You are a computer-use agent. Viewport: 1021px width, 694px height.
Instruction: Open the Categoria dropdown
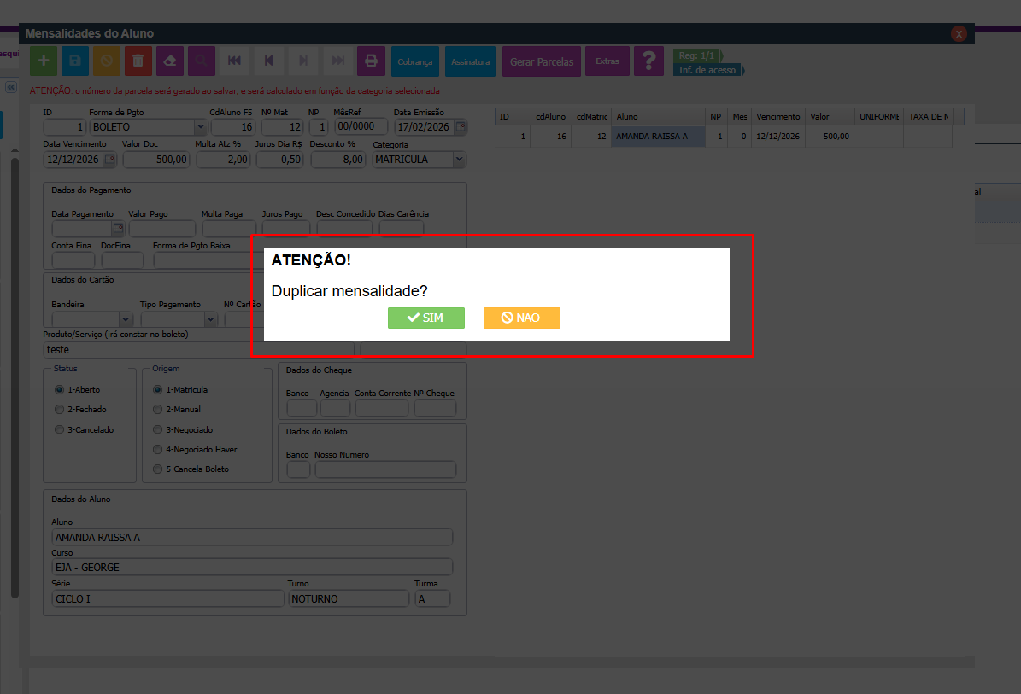point(459,159)
